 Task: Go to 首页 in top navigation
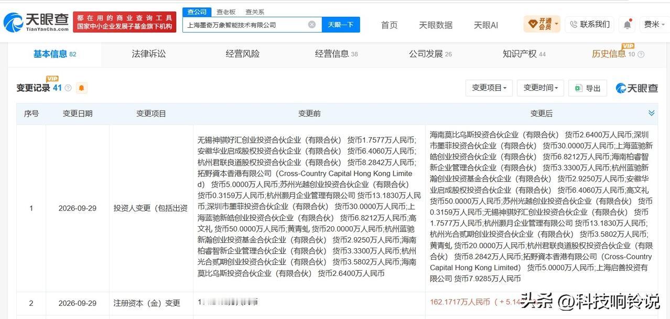[x=389, y=25]
